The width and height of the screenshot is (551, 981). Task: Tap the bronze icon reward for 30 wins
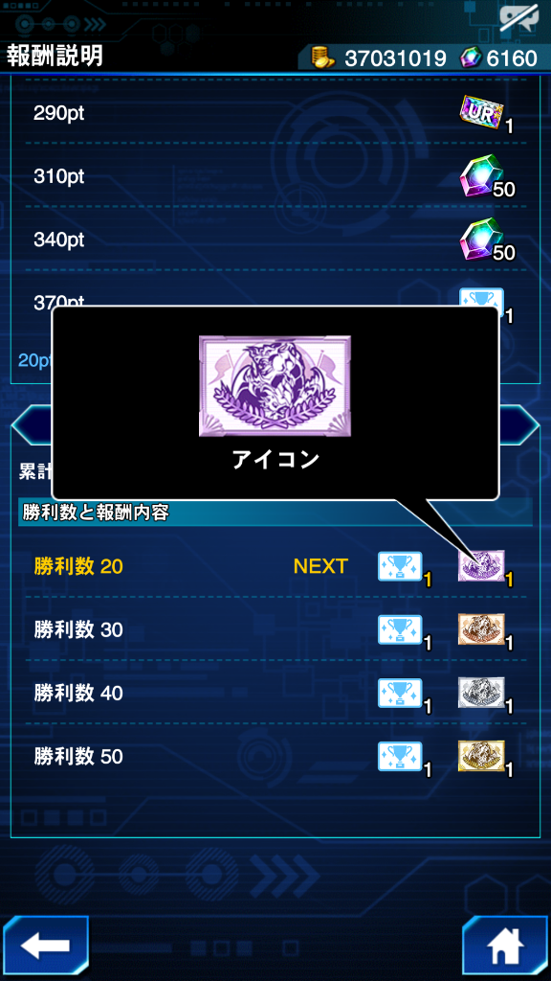(x=481, y=630)
